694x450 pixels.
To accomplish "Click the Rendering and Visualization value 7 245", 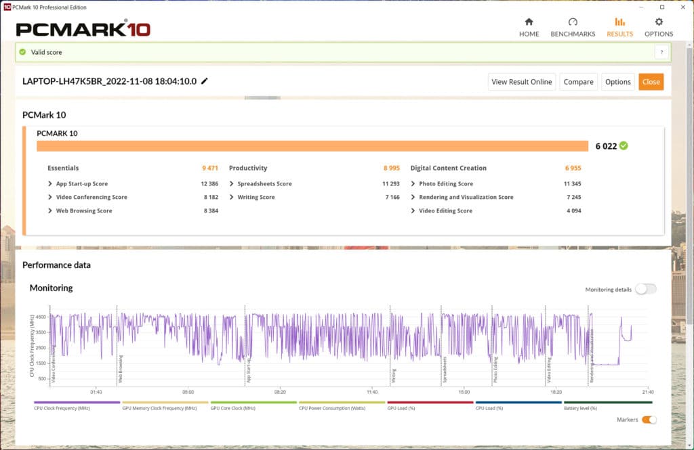I will tap(574, 197).
